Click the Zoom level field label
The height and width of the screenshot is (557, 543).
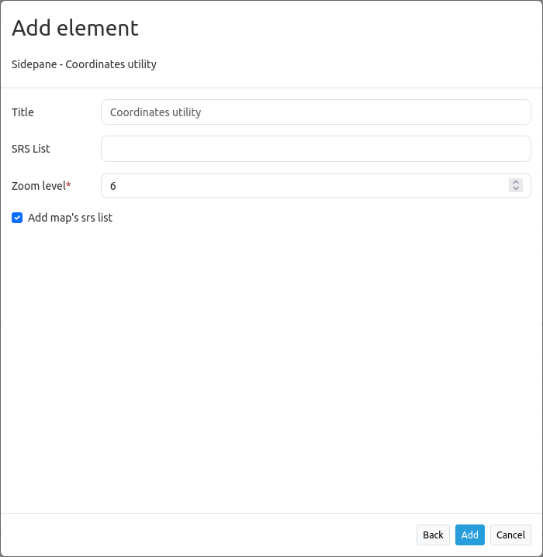coord(38,185)
